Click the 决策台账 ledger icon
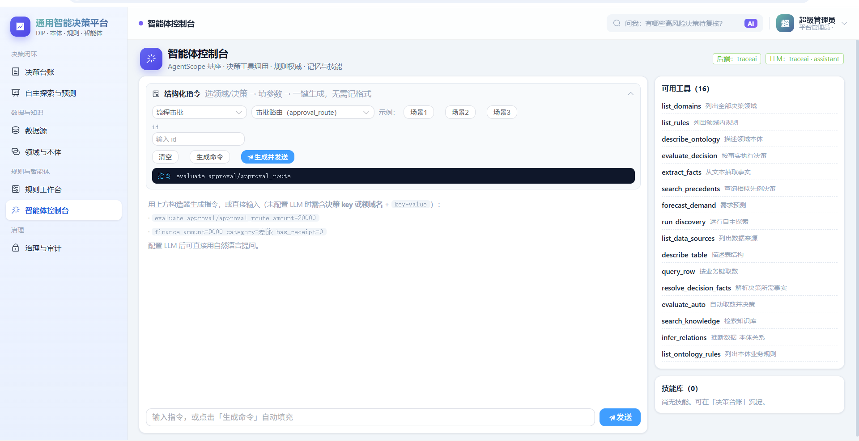859x441 pixels. point(16,72)
